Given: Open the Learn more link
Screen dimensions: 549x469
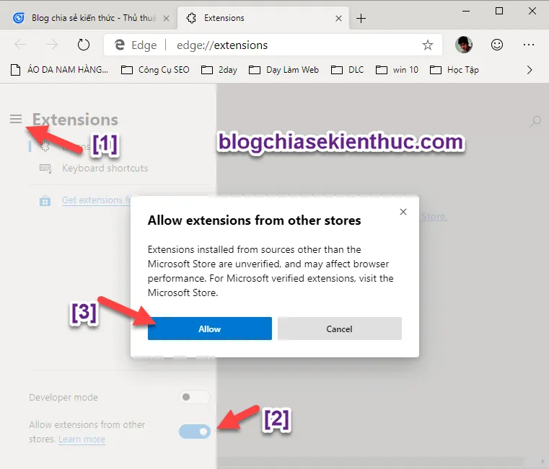Looking at the screenshot, I should pyautogui.click(x=82, y=439).
